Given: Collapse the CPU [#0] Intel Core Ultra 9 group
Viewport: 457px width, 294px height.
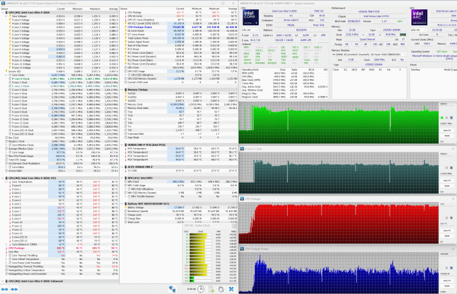Looking at the screenshot, I should point(2,12).
